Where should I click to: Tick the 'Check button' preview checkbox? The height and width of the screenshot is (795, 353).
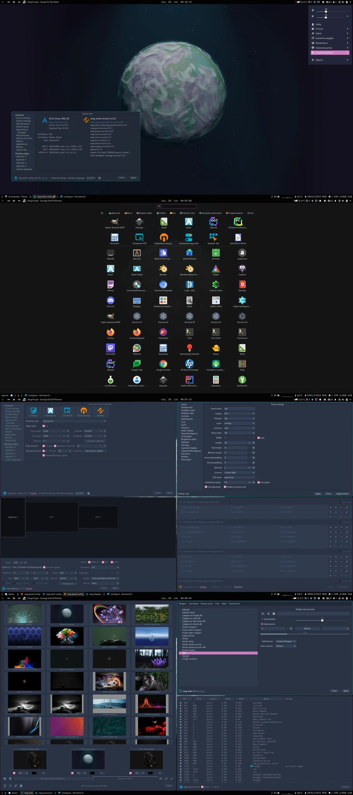point(262,619)
